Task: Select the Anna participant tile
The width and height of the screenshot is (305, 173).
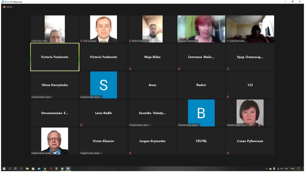Action: coord(152,85)
